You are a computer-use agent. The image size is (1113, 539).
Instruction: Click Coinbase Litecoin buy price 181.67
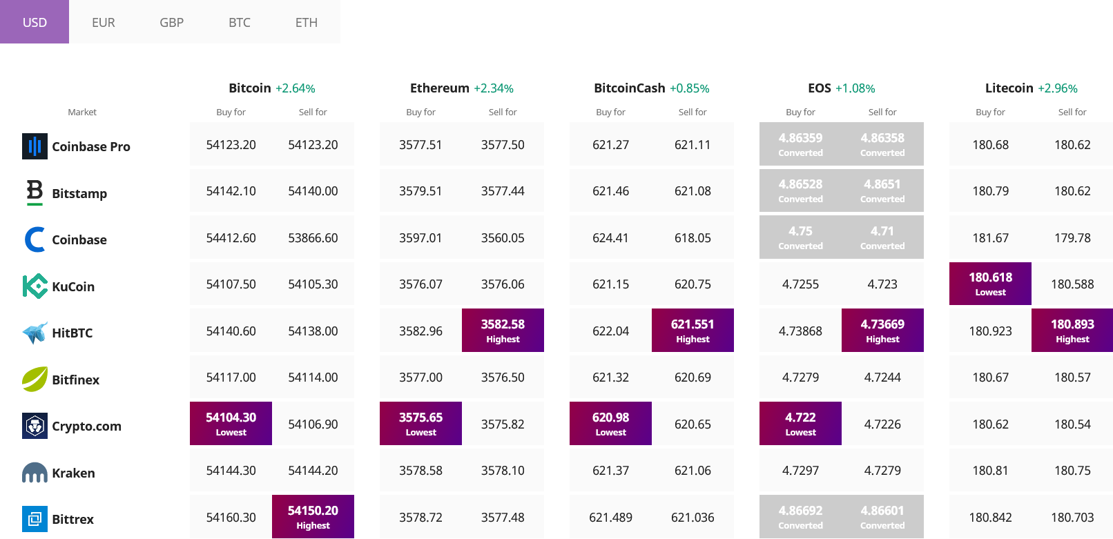tap(990, 237)
